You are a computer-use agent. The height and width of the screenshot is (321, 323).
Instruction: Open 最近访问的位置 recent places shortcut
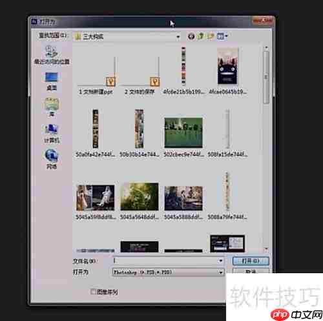pos(52,55)
